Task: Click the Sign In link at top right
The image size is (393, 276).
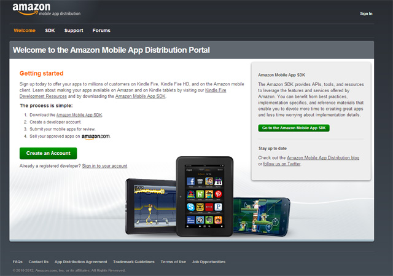Action: point(366,14)
